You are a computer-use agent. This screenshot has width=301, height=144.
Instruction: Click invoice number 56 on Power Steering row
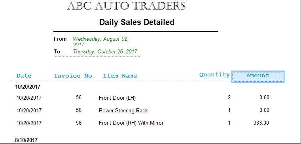(79, 110)
